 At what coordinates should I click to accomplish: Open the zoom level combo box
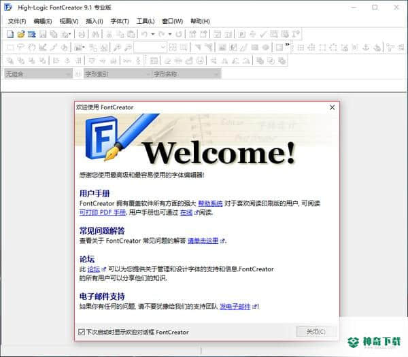click(x=150, y=48)
